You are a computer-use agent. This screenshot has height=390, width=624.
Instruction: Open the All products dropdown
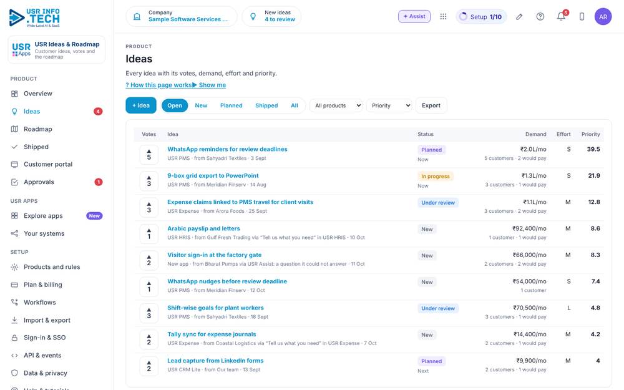pyautogui.click(x=336, y=105)
